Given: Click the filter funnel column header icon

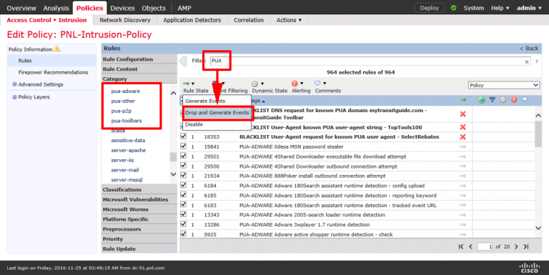Looking at the screenshot, I should click(492, 100).
